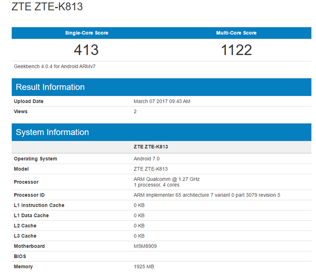Select the ARM implementer 65 architecture value
This screenshot has height=274, width=316.
coord(207,195)
